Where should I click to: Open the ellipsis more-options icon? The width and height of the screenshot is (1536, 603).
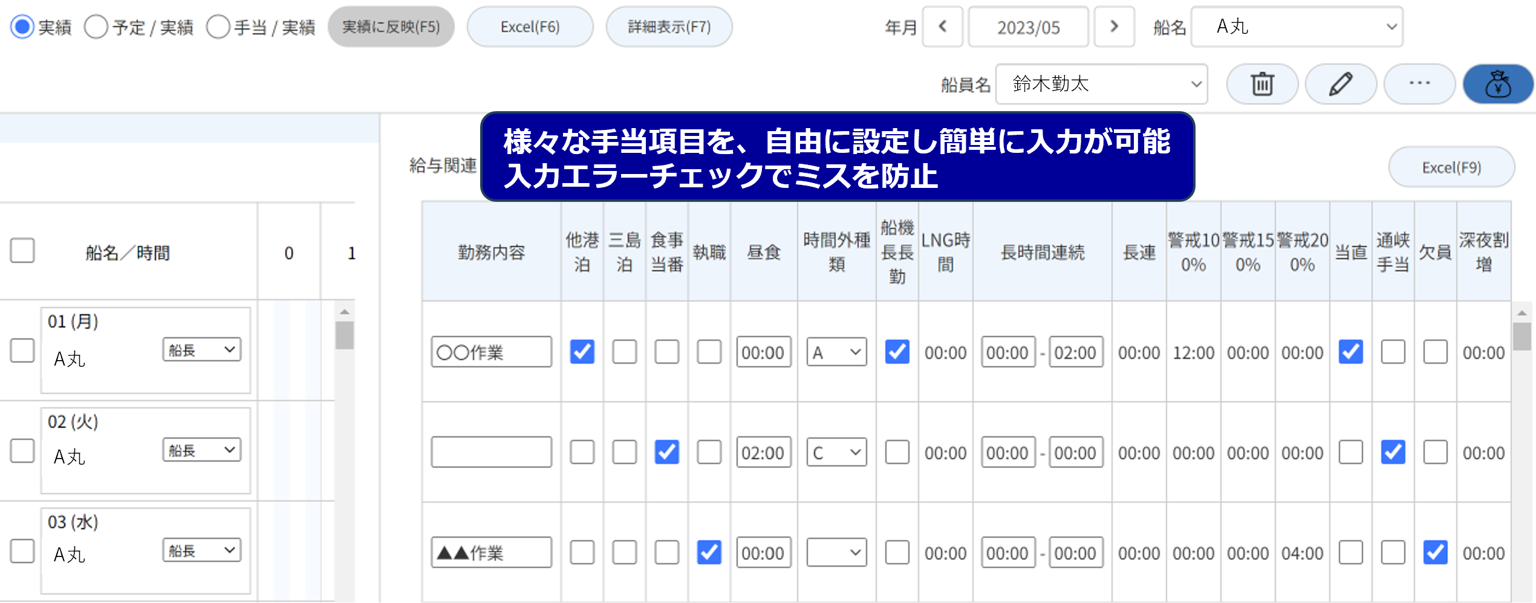(1419, 85)
